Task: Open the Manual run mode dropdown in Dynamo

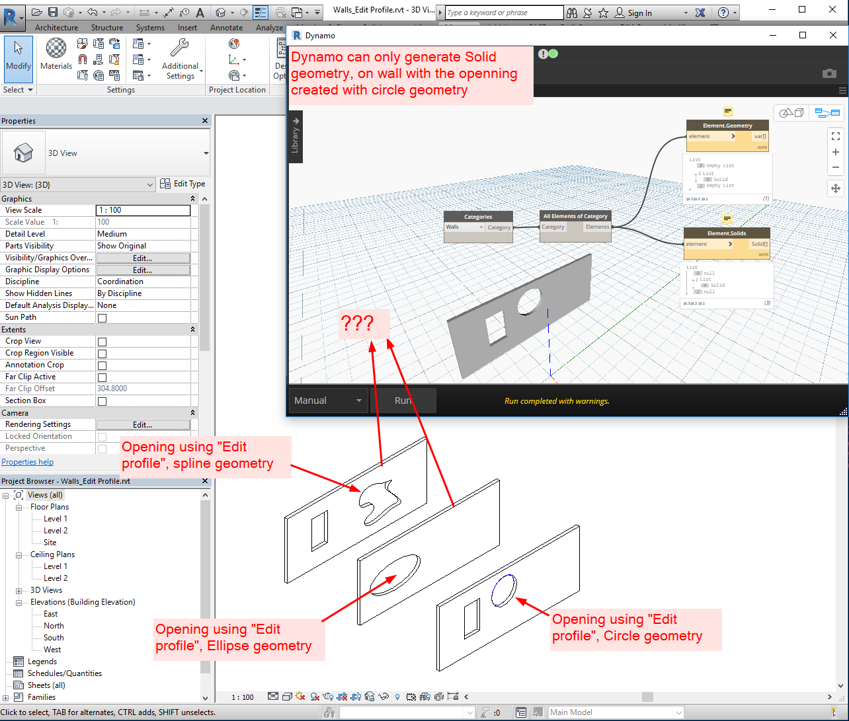Action: pos(329,400)
